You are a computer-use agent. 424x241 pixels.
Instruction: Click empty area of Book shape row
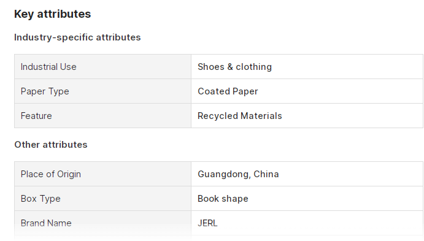[335, 199]
